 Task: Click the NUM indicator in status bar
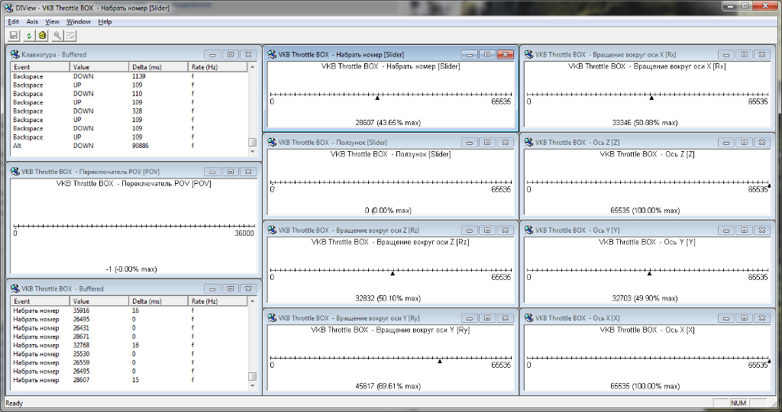738,403
